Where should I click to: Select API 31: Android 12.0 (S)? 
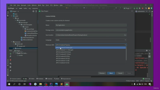coord(90,63)
